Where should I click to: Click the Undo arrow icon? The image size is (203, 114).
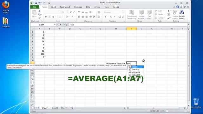point(39,3)
